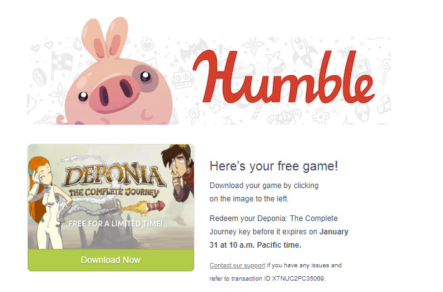Click 'Free for a limited time!' caption

(x=115, y=224)
